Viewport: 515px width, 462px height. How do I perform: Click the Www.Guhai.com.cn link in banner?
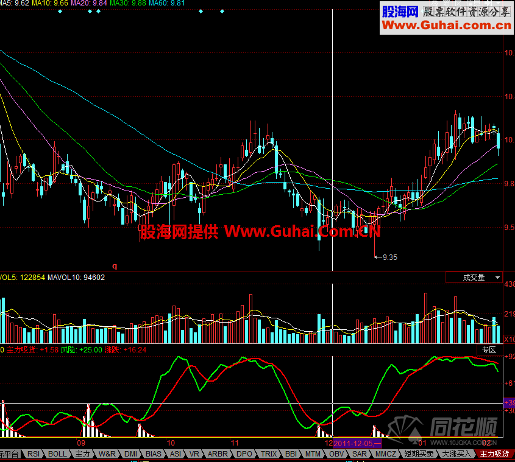(446, 25)
